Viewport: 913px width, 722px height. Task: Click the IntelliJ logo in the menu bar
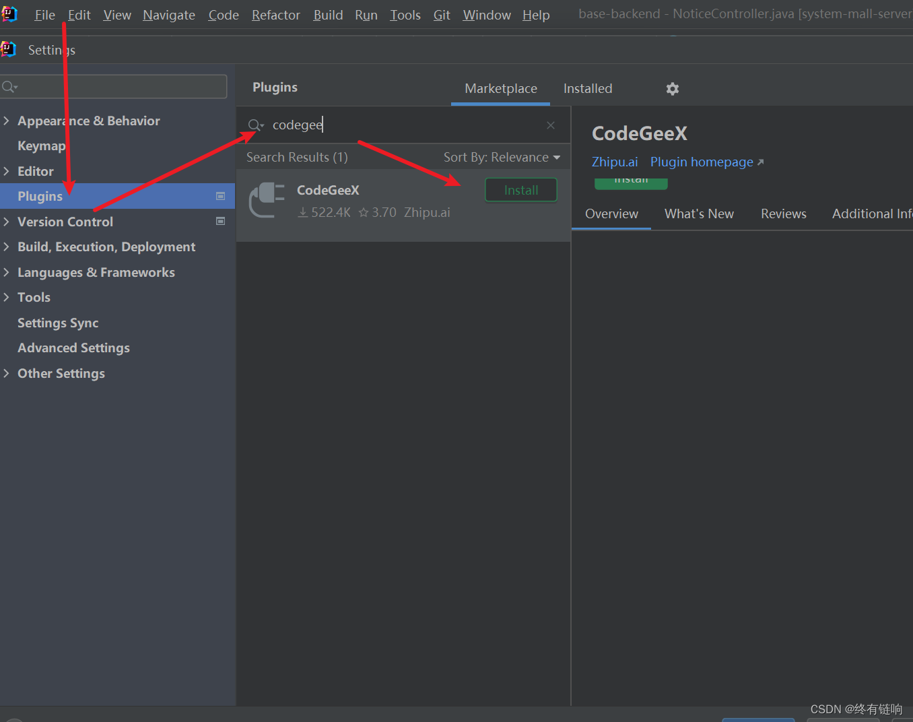(x=9, y=13)
